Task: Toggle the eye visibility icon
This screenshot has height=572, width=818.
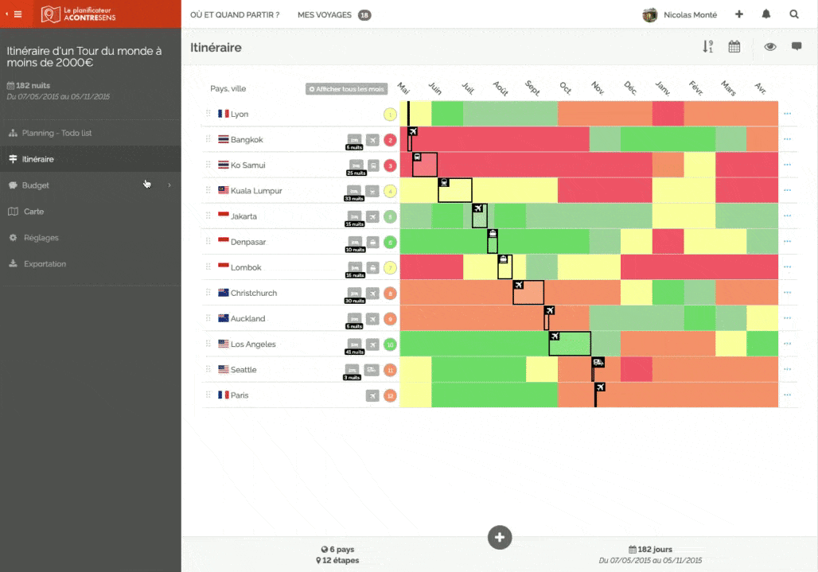Action: pyautogui.click(x=770, y=46)
